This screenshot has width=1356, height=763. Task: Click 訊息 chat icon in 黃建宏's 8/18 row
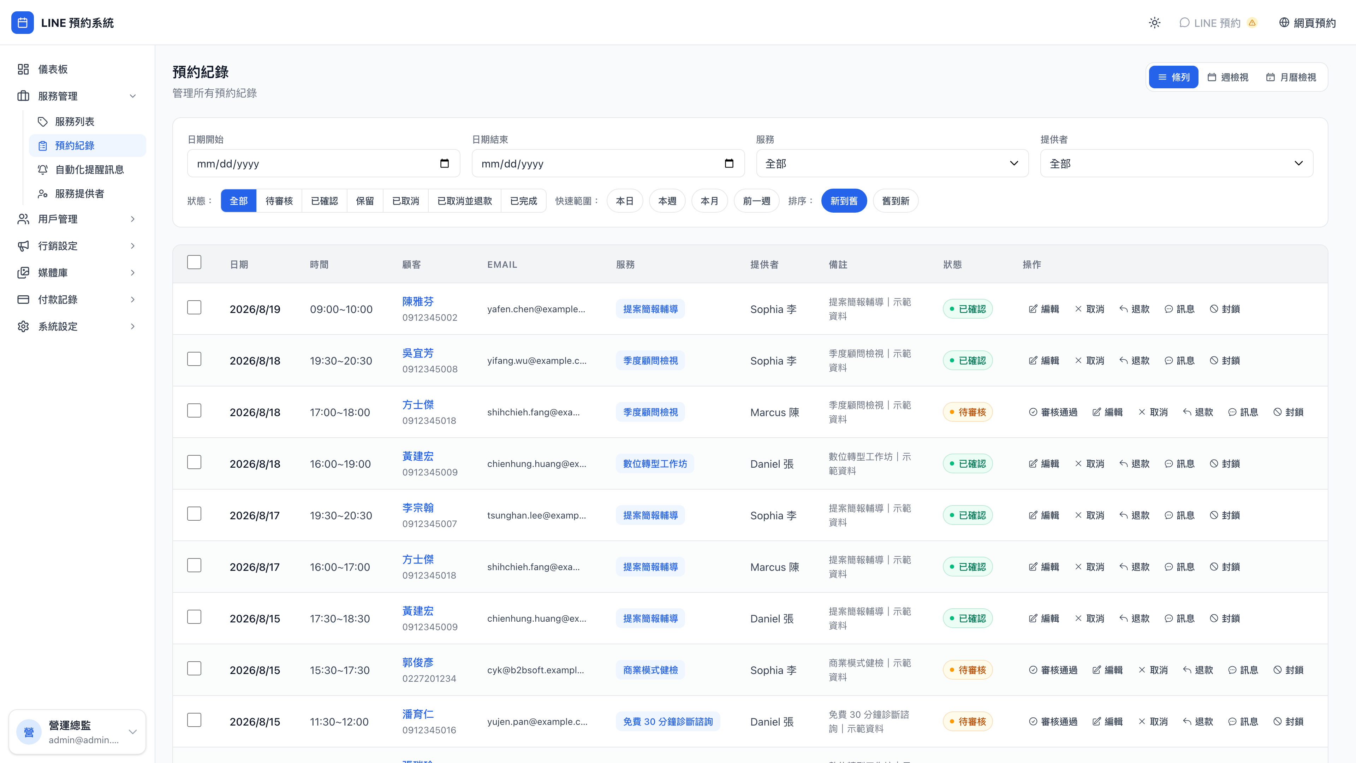tap(1168, 464)
